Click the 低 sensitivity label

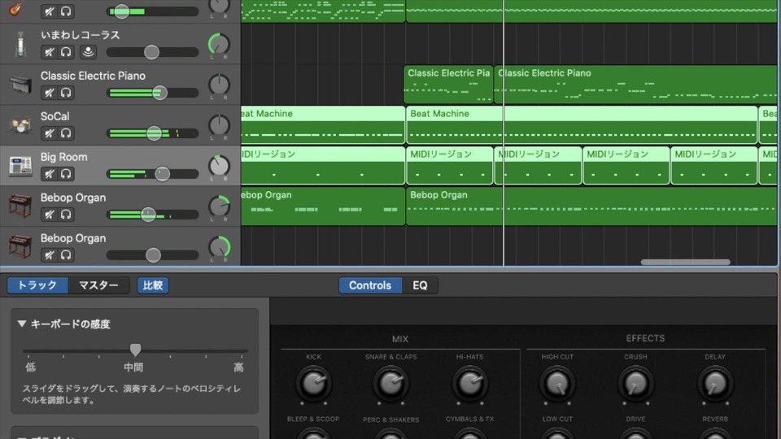click(30, 367)
